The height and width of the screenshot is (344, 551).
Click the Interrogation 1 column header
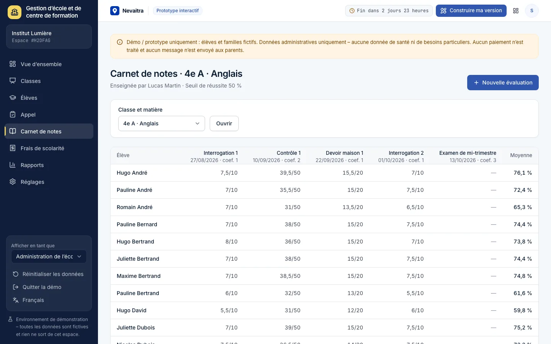point(214,156)
